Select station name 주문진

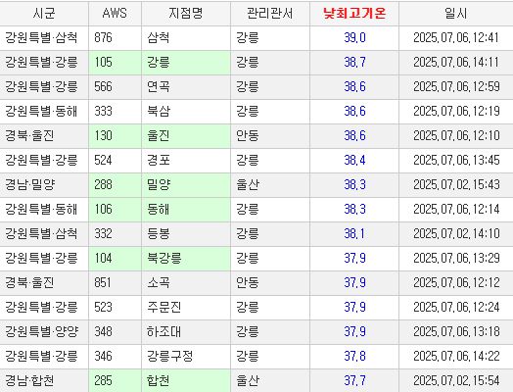[x=163, y=307]
